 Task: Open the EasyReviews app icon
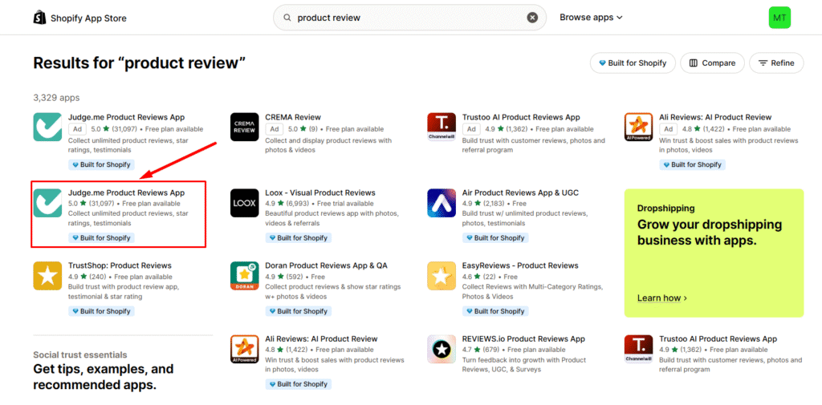point(442,276)
